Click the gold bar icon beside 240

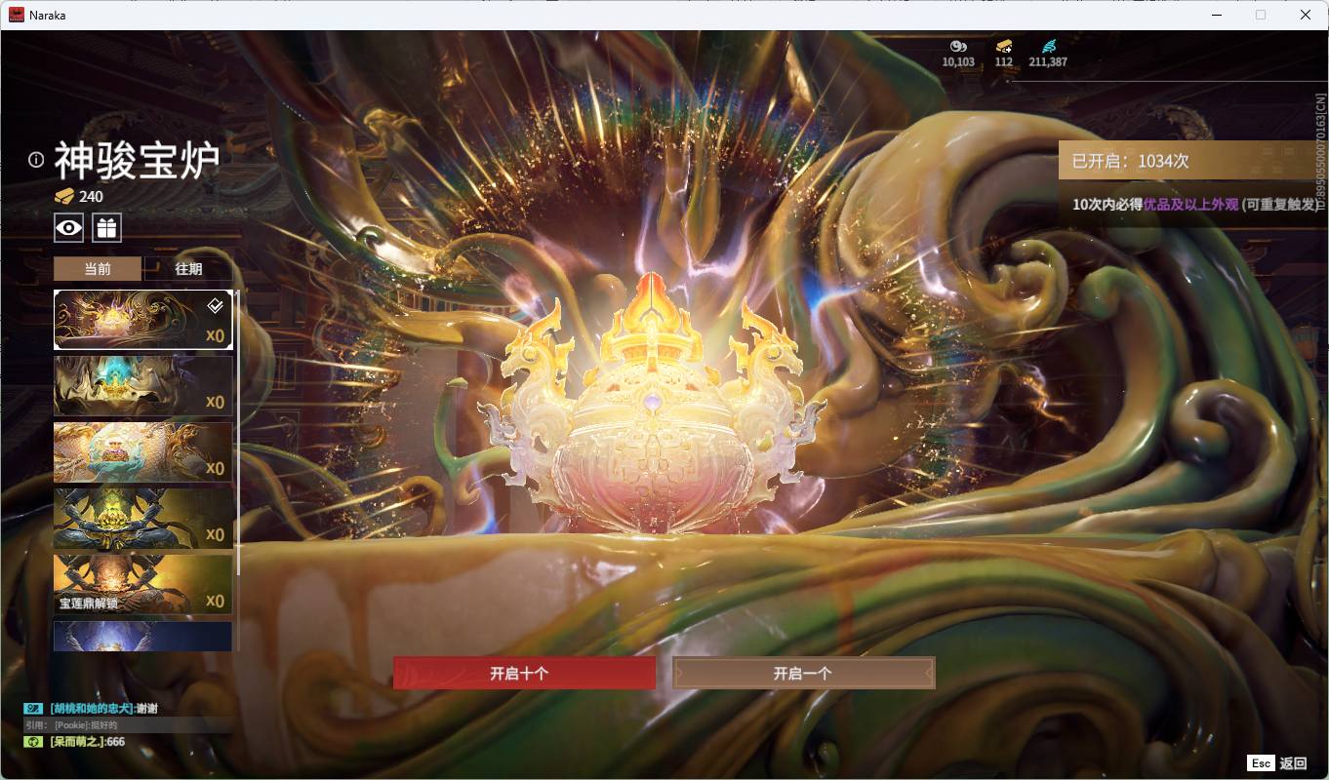pos(64,196)
